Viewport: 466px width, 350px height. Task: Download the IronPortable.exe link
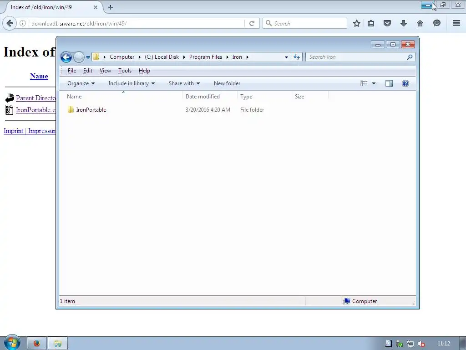(x=35, y=110)
